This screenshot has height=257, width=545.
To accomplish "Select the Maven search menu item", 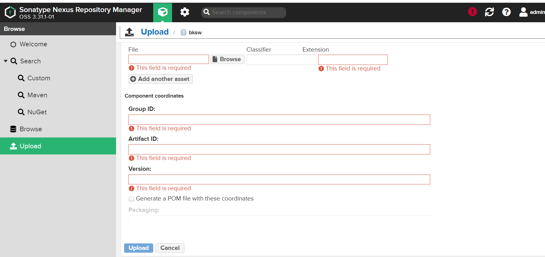I will tap(37, 95).
